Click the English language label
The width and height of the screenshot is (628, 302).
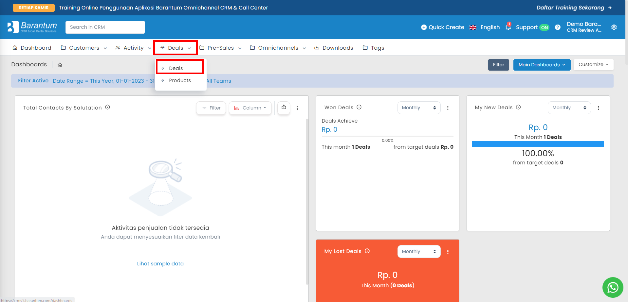coord(490,27)
